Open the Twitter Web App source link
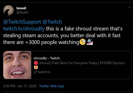Viewport: 133px width, 93px height. 52,86
